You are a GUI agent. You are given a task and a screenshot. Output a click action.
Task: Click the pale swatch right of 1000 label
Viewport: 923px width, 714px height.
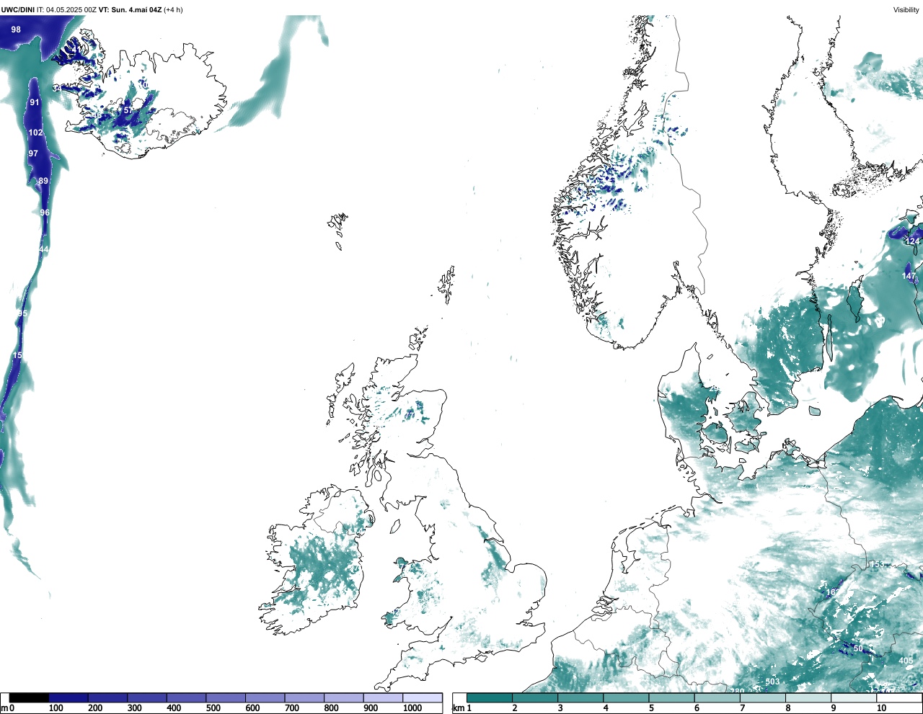(x=423, y=698)
